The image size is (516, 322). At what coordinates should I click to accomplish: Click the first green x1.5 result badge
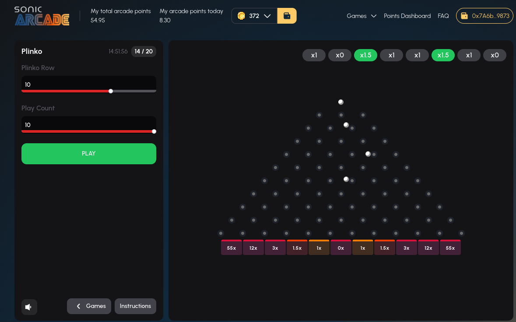tap(365, 55)
